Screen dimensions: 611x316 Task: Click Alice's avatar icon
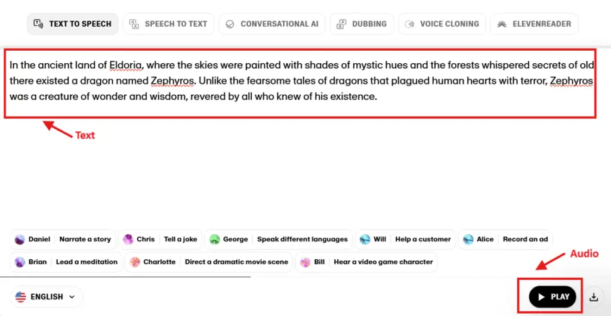tap(468, 239)
